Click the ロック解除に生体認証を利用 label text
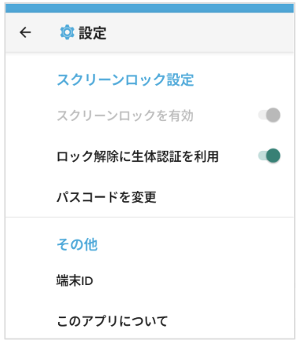301x344 pixels. [137, 156]
